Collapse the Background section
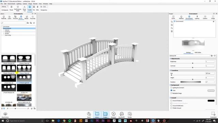Image resolution: width=218 pixels, height=123 pixels. 170,85
